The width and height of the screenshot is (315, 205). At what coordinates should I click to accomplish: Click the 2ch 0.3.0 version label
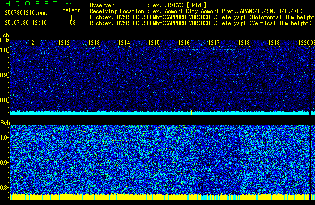(x=73, y=4)
